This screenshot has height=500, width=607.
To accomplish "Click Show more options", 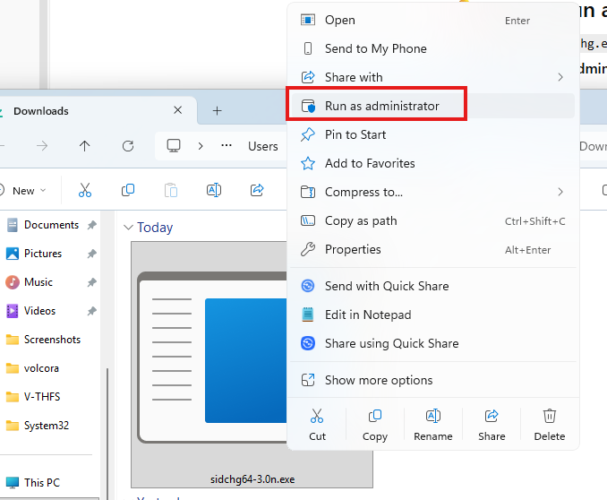I will coord(432,380).
